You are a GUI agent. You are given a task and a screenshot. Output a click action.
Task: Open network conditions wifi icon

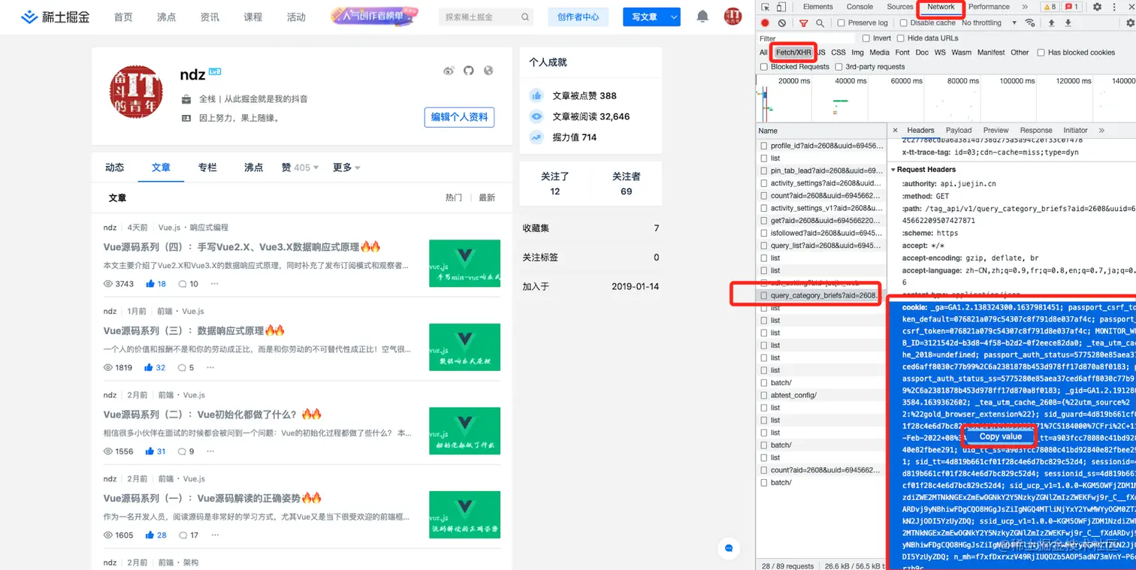[x=1029, y=23]
